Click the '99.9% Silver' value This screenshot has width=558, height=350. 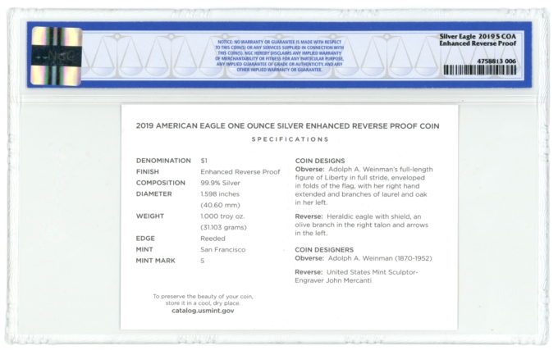click(x=220, y=183)
